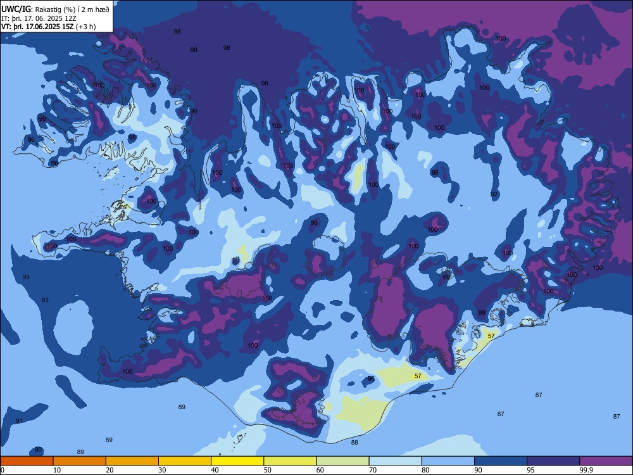
Task: Click the "91" humidity value on the map
Action: tap(19, 421)
